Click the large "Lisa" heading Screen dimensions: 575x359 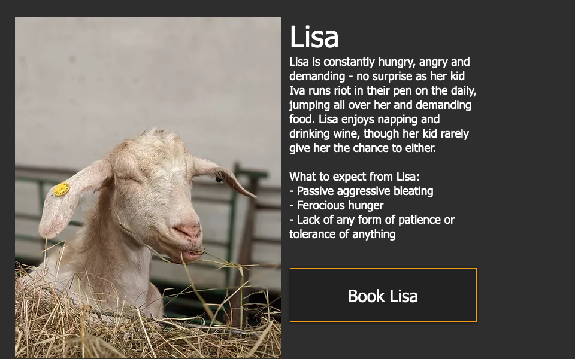[x=314, y=37]
